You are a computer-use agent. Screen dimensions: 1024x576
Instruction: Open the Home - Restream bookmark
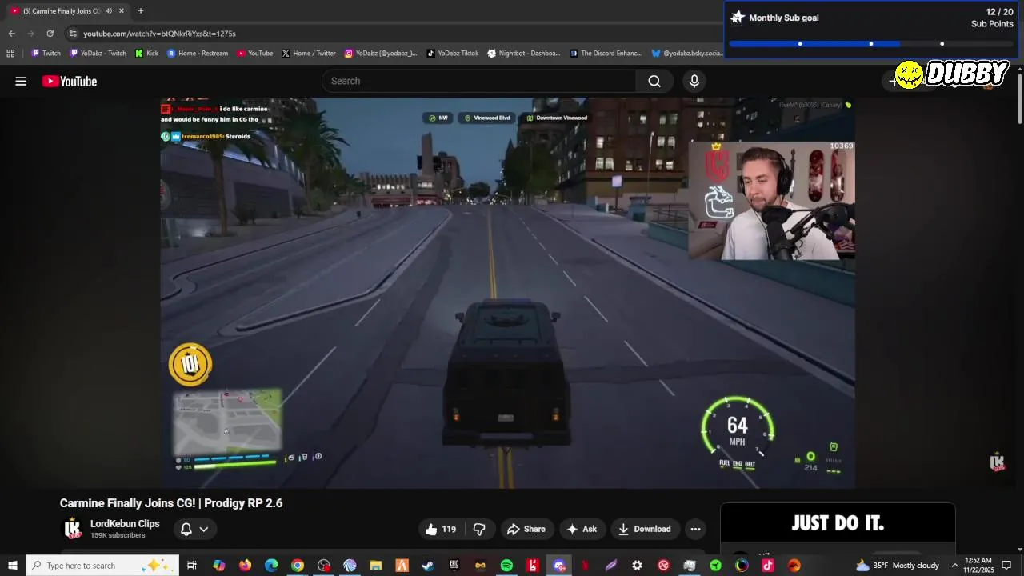[x=198, y=54]
